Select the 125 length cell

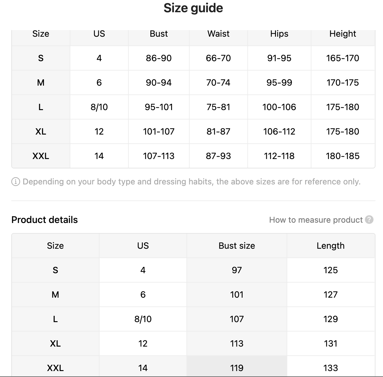pyautogui.click(x=331, y=270)
